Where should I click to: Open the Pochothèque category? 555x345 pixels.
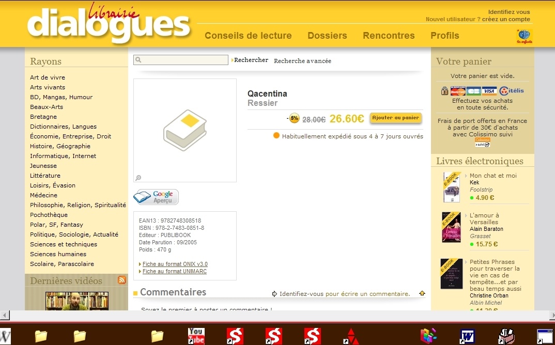pos(49,215)
